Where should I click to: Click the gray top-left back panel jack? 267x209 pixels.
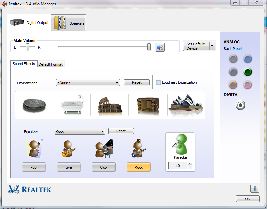(x=233, y=59)
